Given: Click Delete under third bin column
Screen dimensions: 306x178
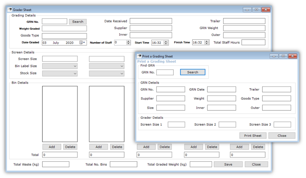Looking at the screenshot, I should [165, 147].
